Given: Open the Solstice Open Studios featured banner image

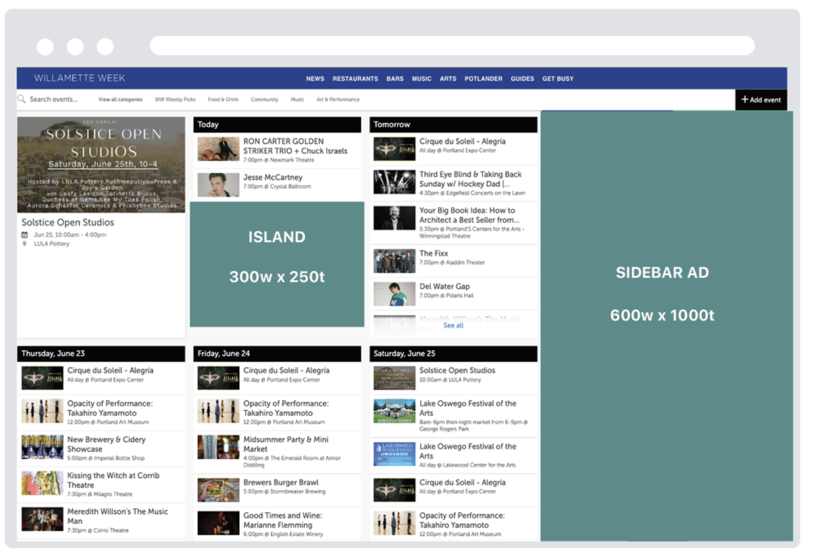Looking at the screenshot, I should [101, 165].
